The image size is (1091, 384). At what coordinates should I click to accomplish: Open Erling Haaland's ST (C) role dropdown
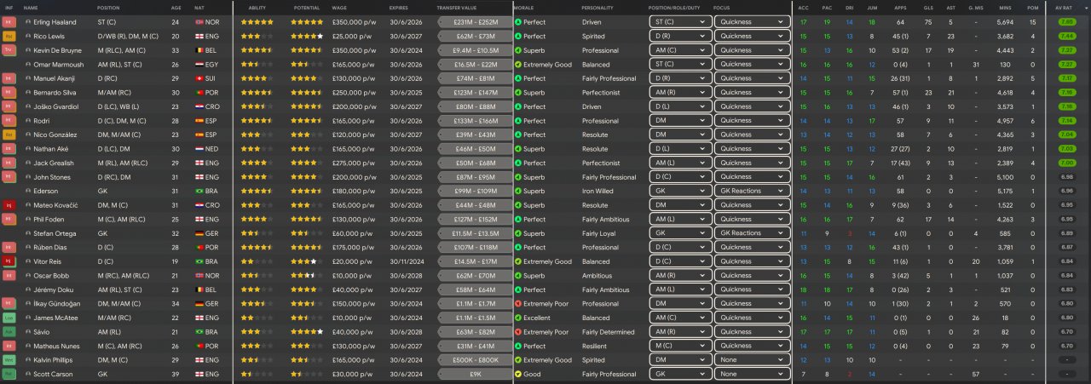[x=679, y=22]
